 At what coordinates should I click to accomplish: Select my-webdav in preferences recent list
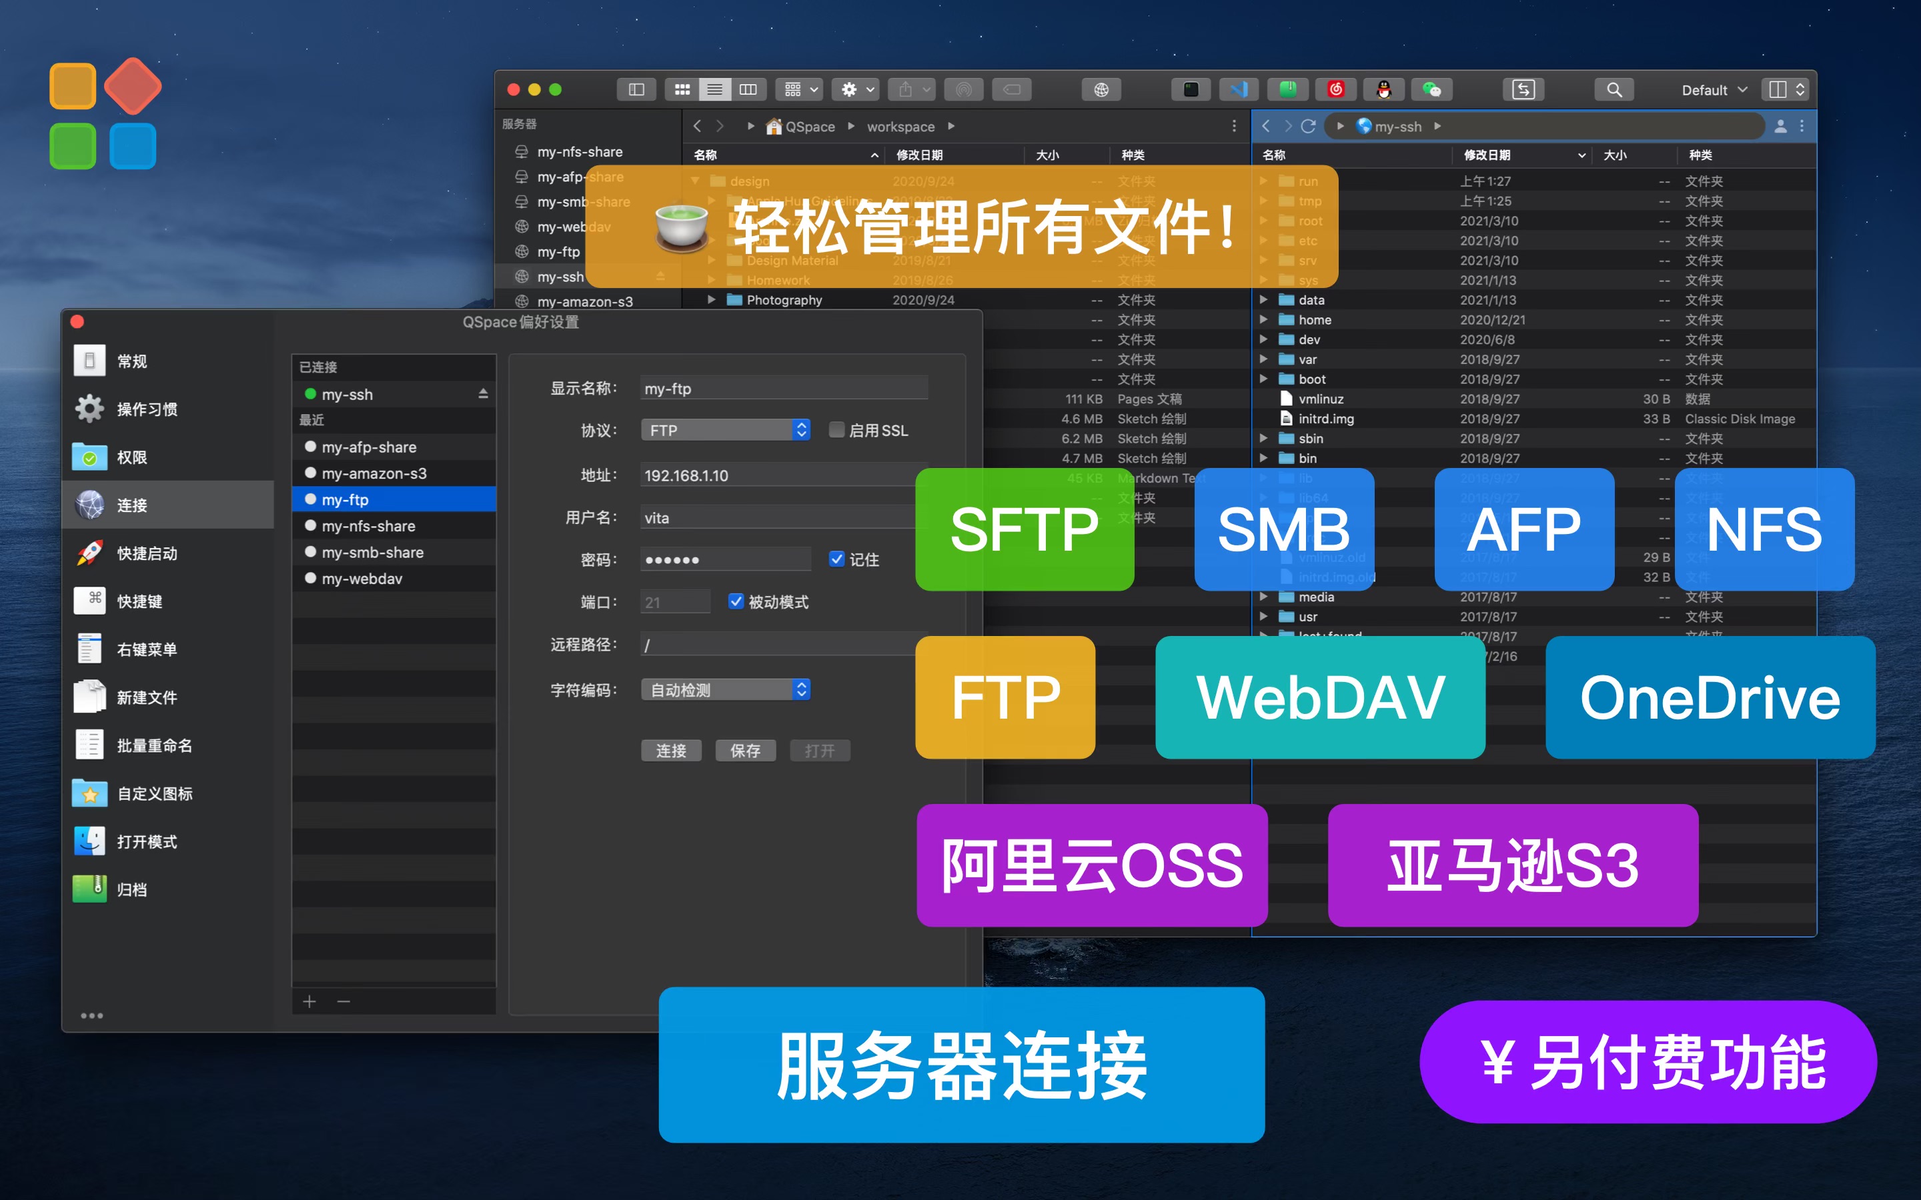click(394, 579)
